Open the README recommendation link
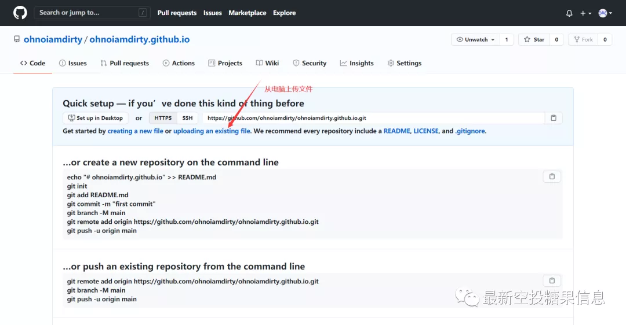This screenshot has height=325, width=626. [397, 131]
